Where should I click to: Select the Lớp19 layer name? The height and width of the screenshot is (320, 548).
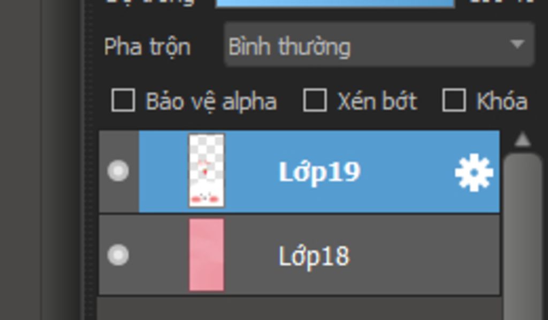tap(319, 173)
